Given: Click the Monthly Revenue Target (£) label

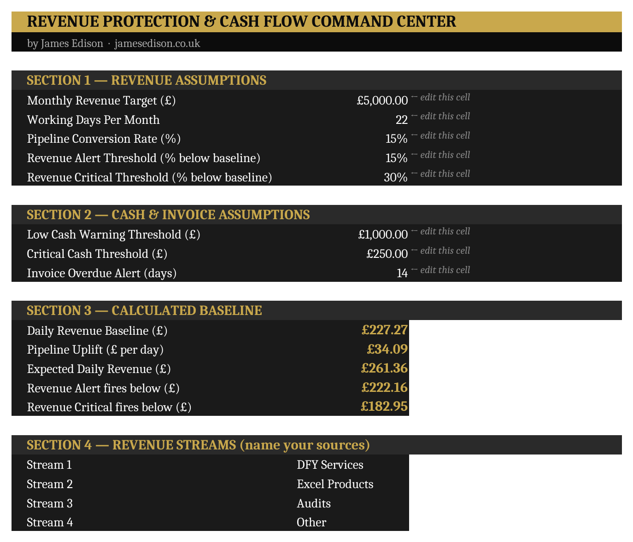Looking at the screenshot, I should (101, 100).
